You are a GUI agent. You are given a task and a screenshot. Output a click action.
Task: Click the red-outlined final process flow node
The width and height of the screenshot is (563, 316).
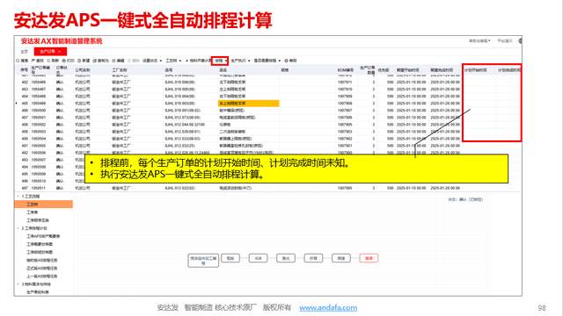coord(369,258)
